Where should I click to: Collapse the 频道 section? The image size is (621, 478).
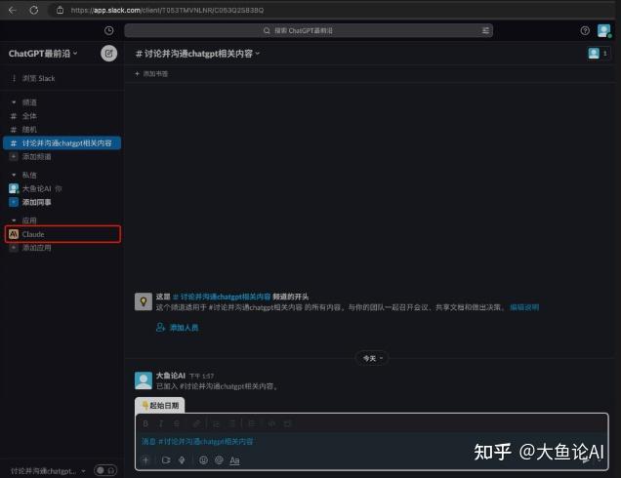14,102
